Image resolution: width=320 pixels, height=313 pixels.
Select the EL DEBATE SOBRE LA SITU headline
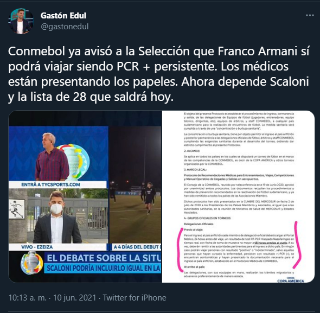point(104,258)
